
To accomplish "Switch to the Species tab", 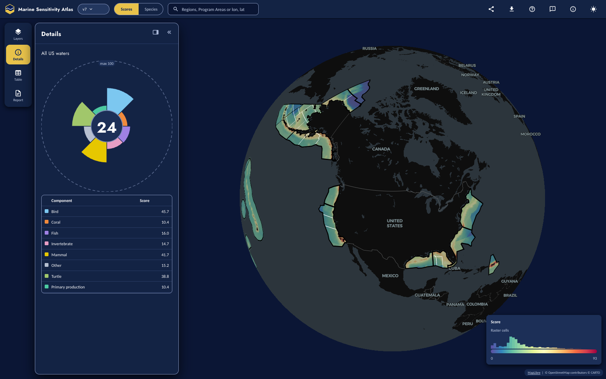I will coord(151,9).
